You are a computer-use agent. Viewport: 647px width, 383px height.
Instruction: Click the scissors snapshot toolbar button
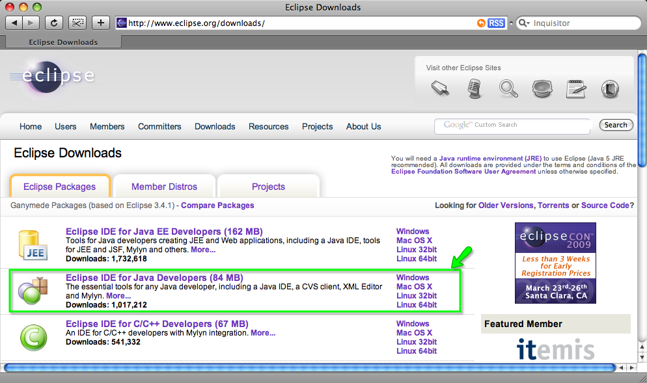[77, 23]
